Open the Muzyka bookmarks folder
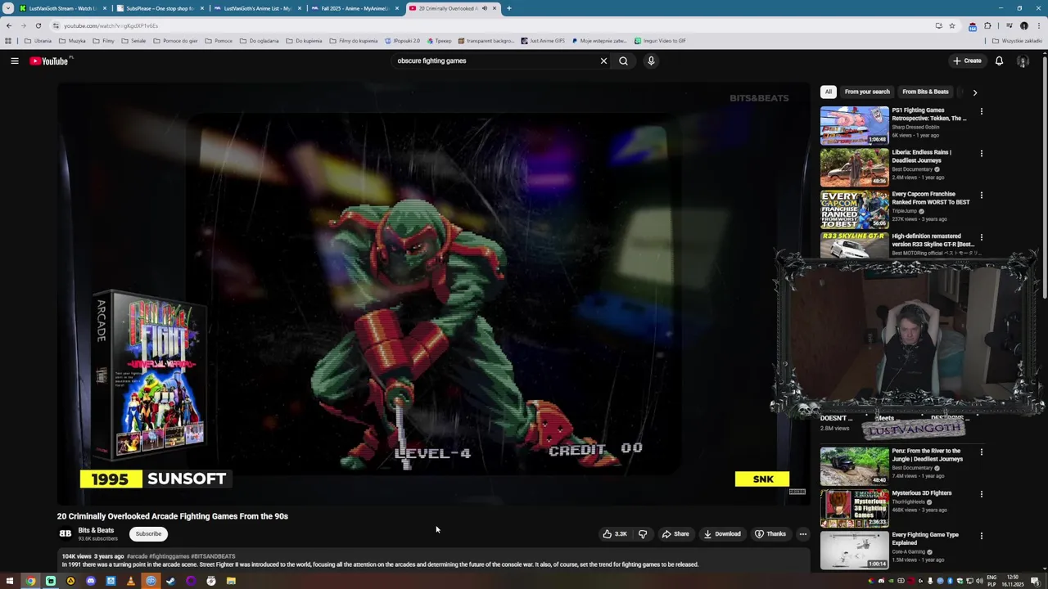The width and height of the screenshot is (1048, 589). coord(72,41)
